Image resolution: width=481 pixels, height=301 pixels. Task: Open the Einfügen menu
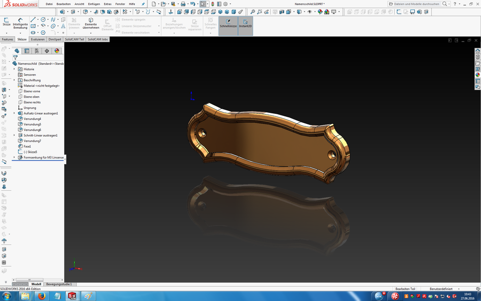93,4
